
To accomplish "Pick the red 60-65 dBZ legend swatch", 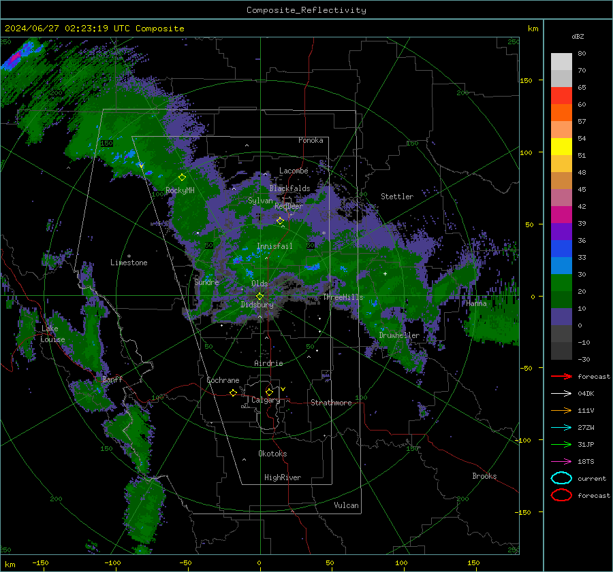I will [561, 96].
